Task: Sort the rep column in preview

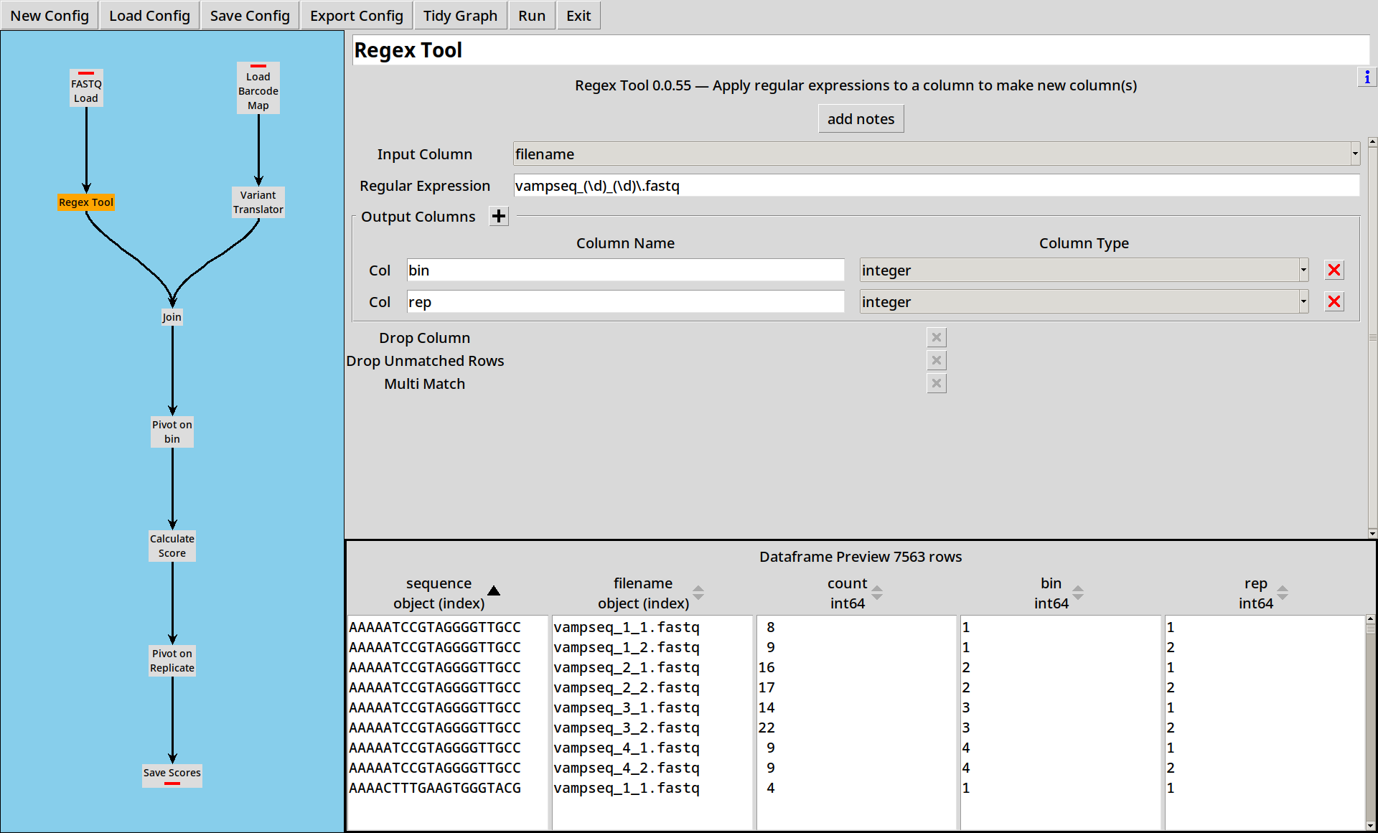Action: tap(1283, 593)
